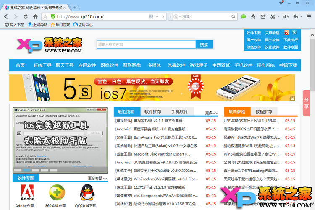The height and width of the screenshot is (210, 315).
Task: Select 系统工具 in navigation bar
Action: [42, 65]
